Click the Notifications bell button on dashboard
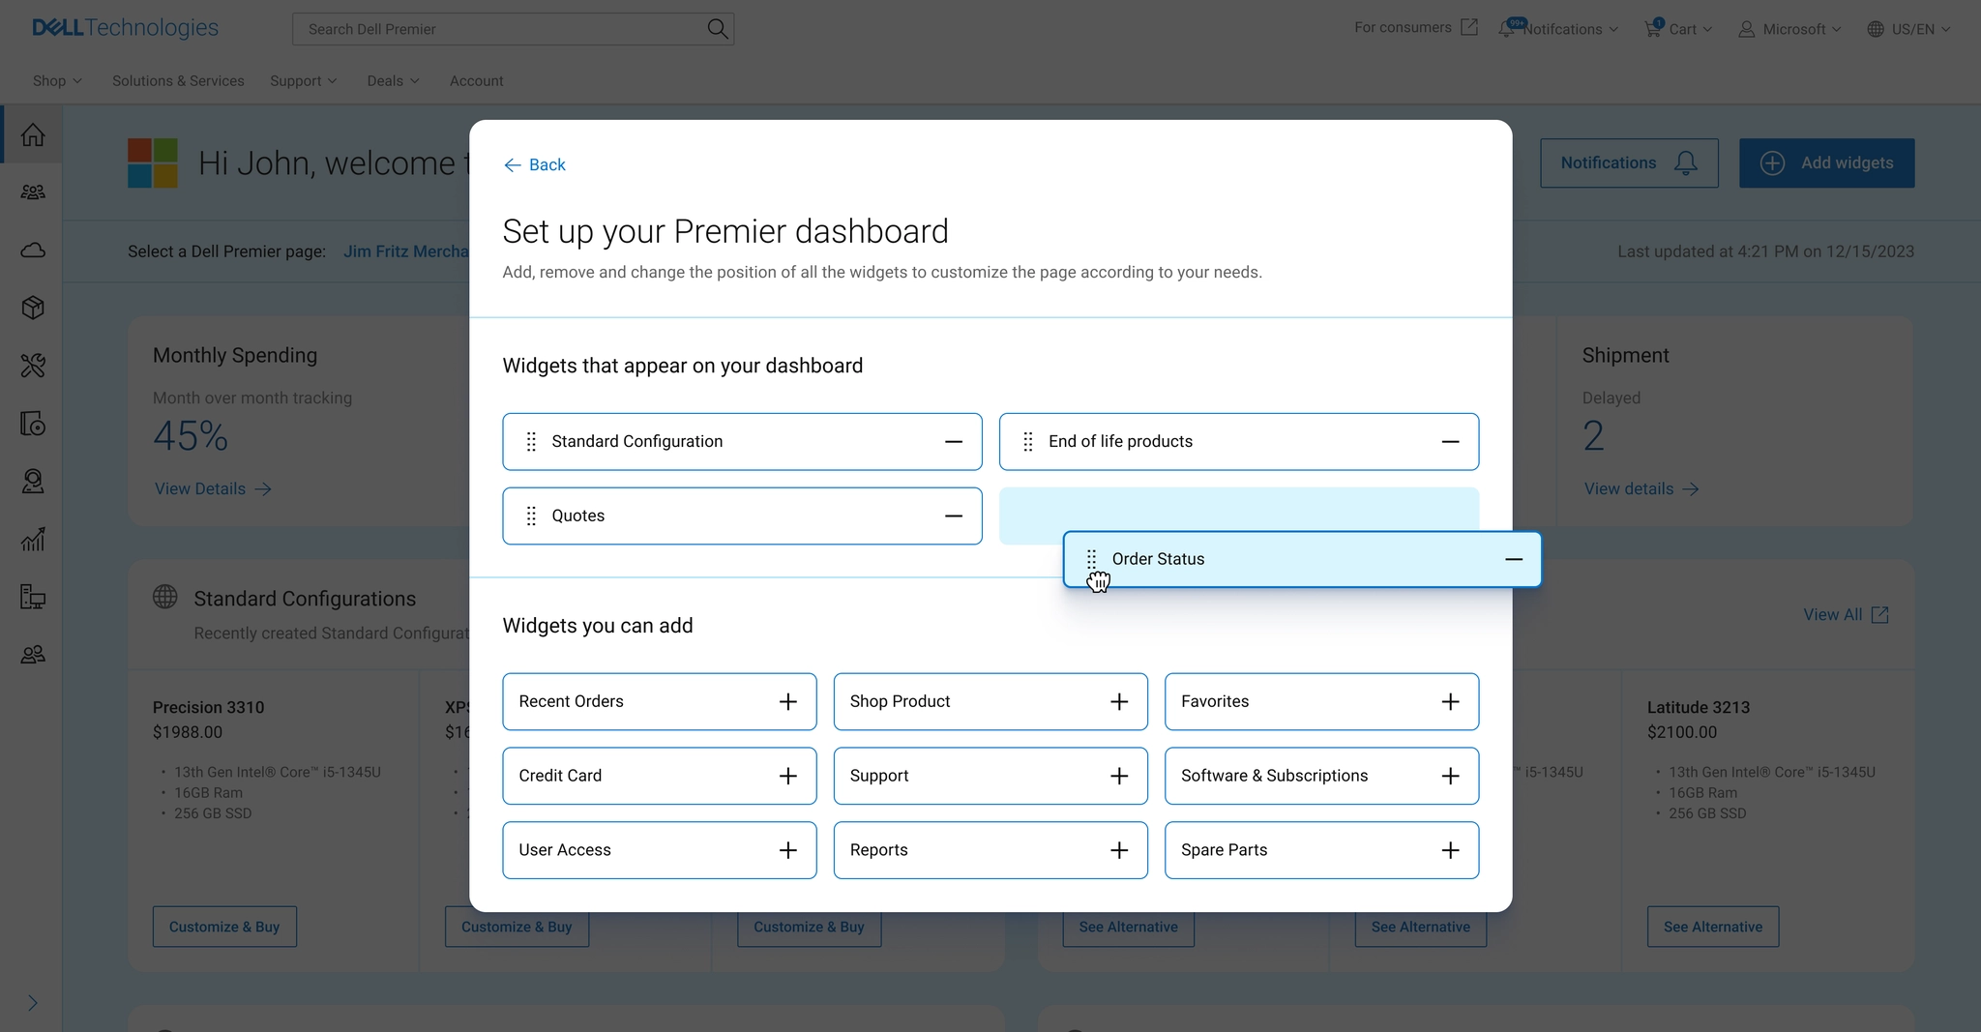 [x=1629, y=163]
